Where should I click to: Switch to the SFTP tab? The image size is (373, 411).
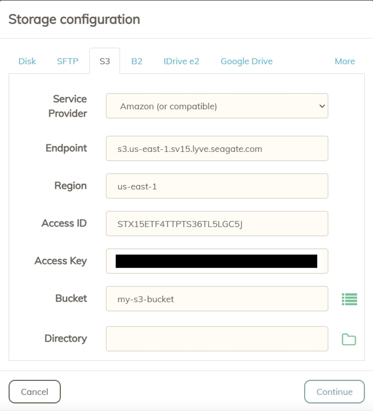click(x=67, y=61)
